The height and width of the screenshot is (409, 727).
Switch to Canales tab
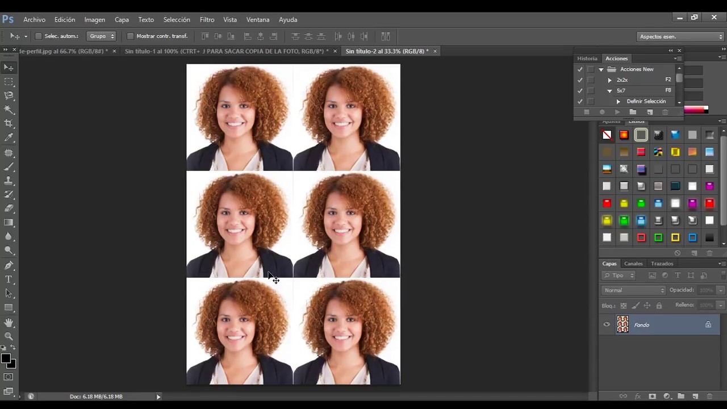(x=633, y=264)
